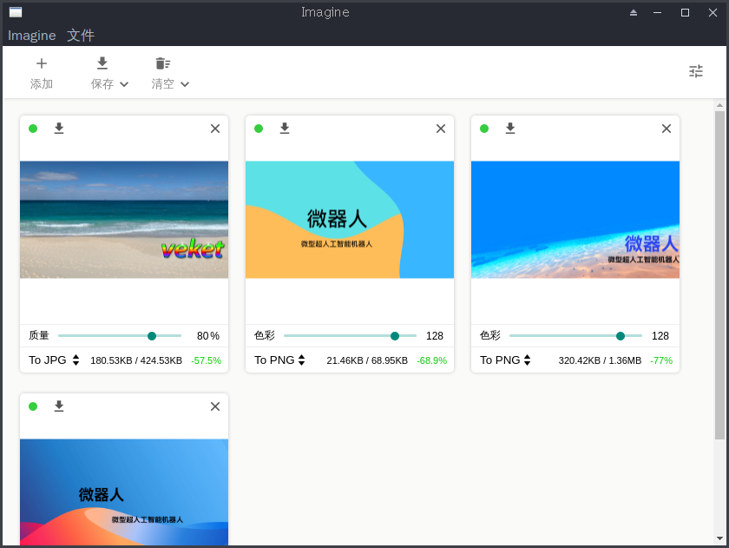Click green status dot on veket card
This screenshot has width=729, height=548.
(33, 129)
